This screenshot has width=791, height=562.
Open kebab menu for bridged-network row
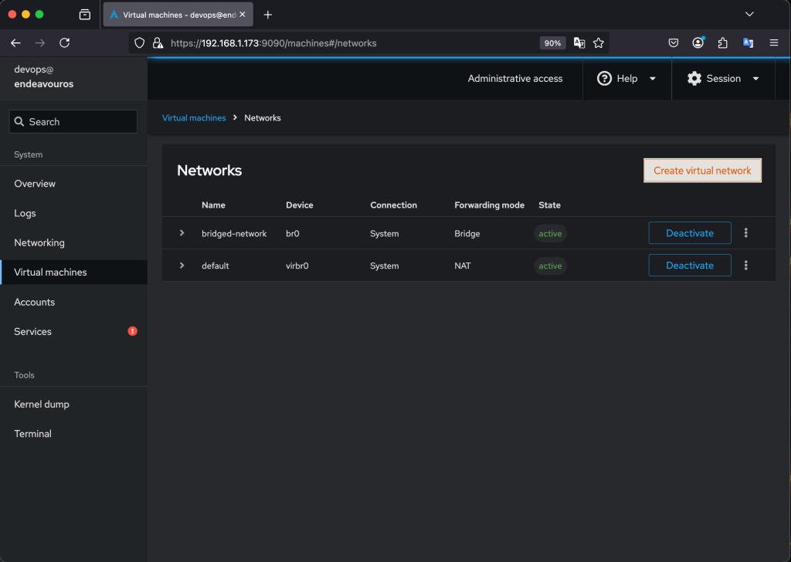point(745,233)
